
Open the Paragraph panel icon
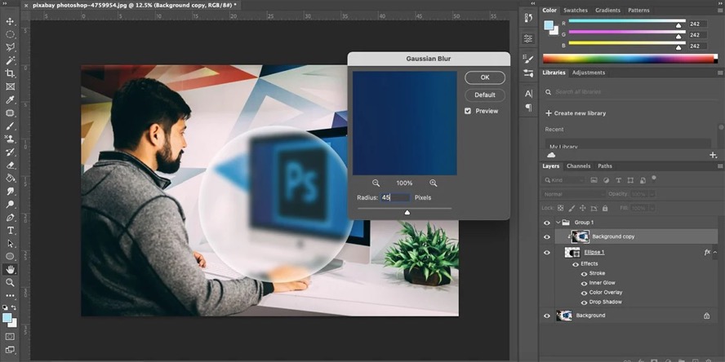[528, 108]
